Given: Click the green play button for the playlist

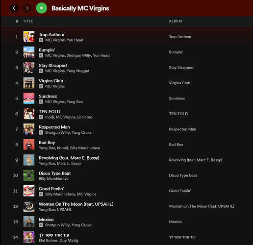Looking at the screenshot, I should [x=42, y=8].
